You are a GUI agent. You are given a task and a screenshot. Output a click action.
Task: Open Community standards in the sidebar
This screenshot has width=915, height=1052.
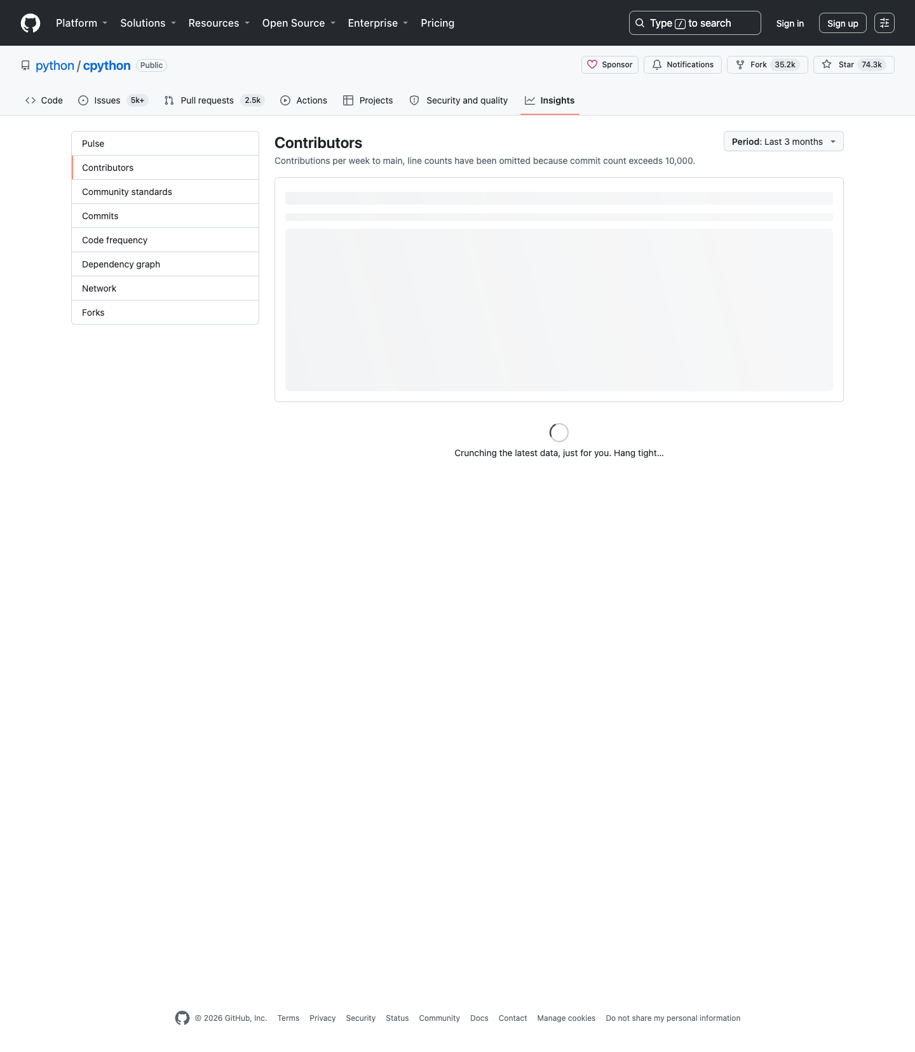pos(165,192)
